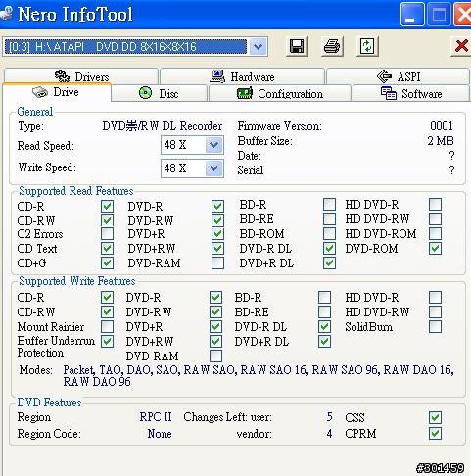The width and height of the screenshot is (471, 476).
Task: Open the Drivers tab
Action: [81, 76]
